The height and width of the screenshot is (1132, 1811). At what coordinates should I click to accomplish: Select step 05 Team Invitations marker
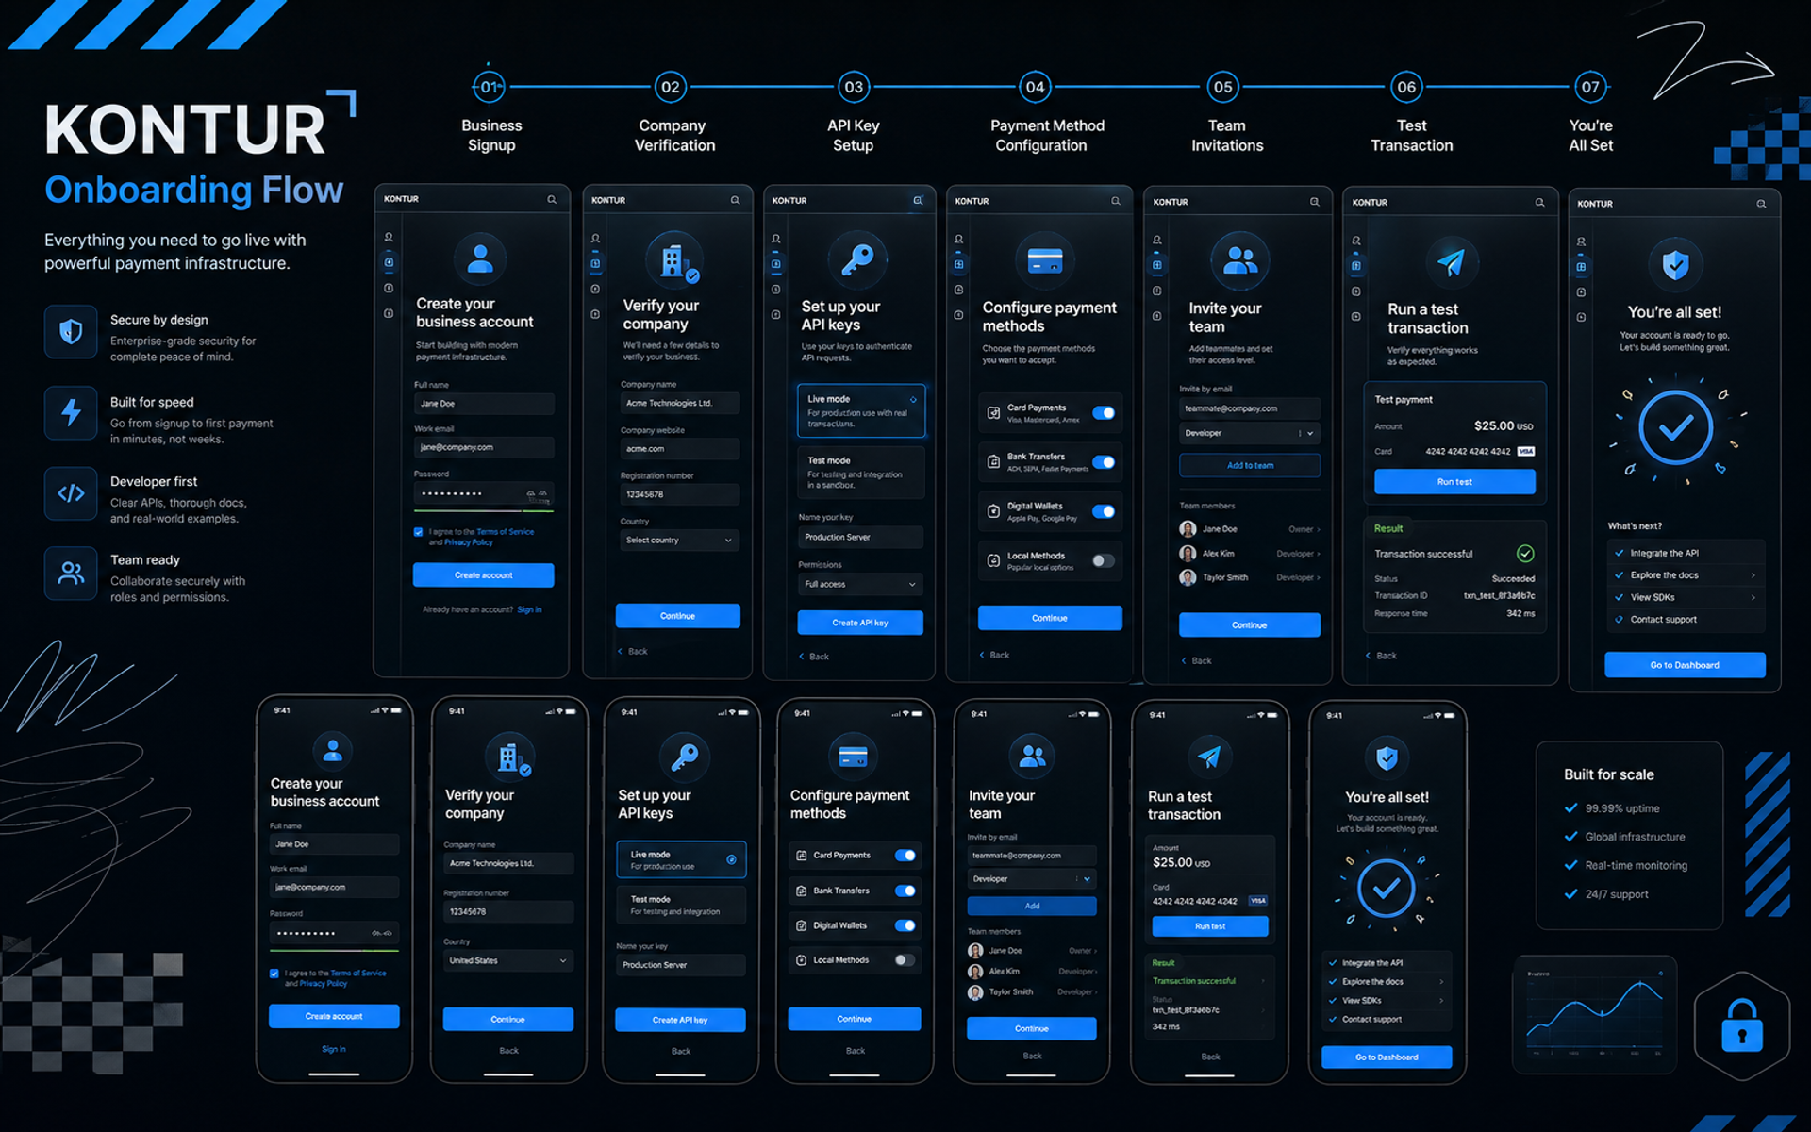pos(1222,87)
